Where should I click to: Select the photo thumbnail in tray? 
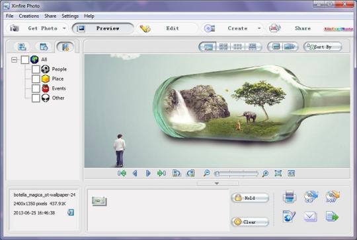pos(99,201)
